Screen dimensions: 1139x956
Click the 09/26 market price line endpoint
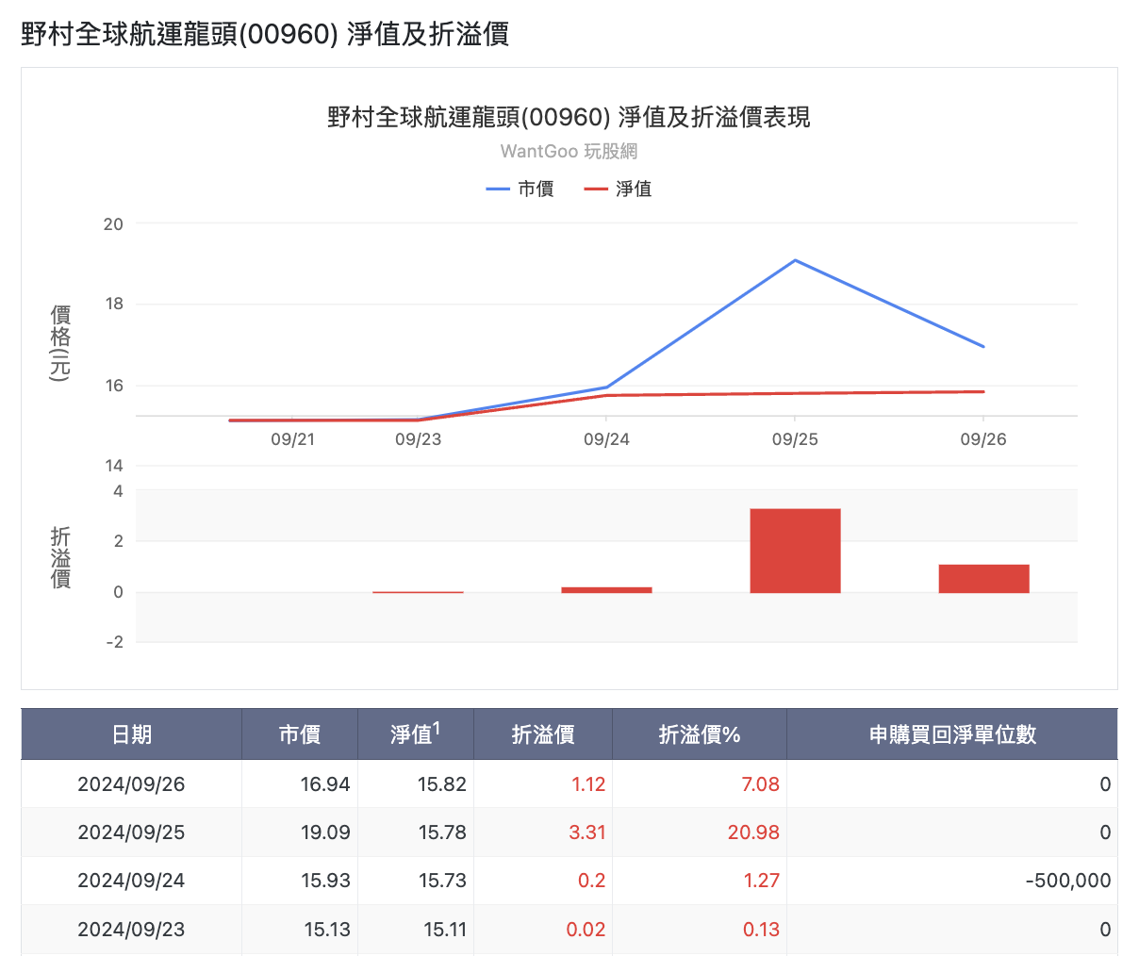pos(983,347)
